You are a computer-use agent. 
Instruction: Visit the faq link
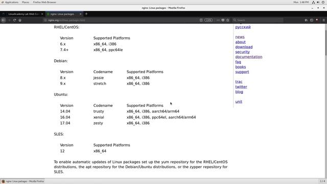238,62
